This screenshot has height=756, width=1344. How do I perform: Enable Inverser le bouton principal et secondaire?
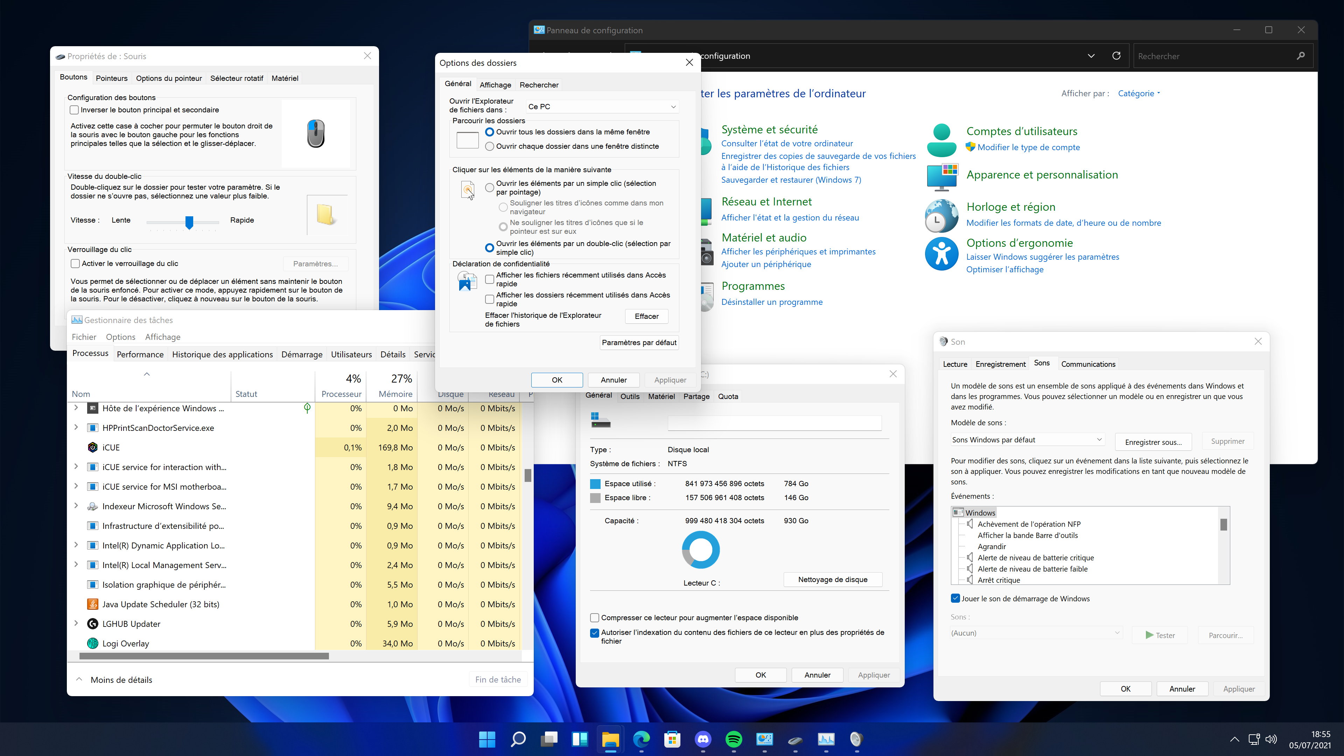(x=75, y=110)
